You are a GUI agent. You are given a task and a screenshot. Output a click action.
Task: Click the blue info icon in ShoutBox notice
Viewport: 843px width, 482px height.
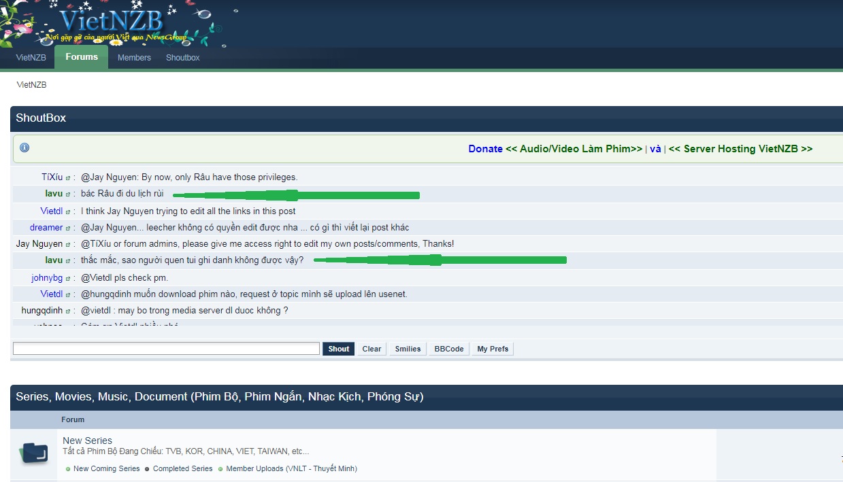pos(24,148)
